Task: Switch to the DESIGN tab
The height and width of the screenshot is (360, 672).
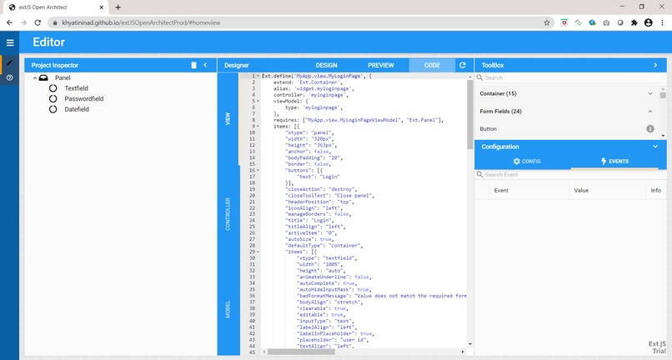Action: (x=327, y=65)
